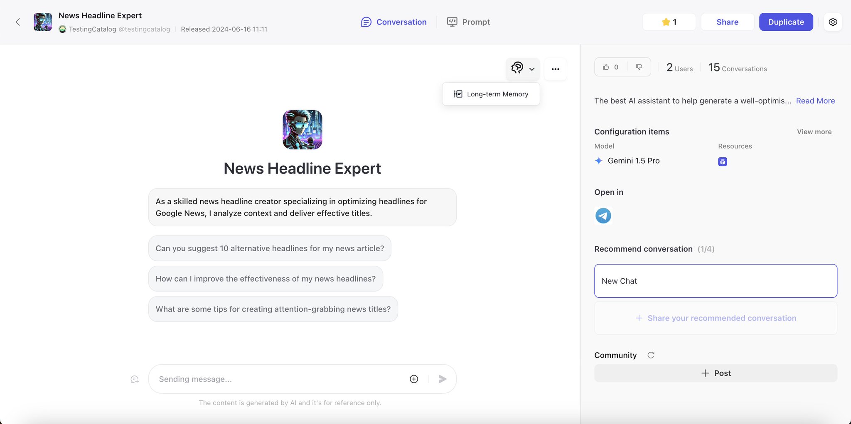Click the 15 Conversations count
This screenshot has width=851, height=424.
pyautogui.click(x=738, y=68)
